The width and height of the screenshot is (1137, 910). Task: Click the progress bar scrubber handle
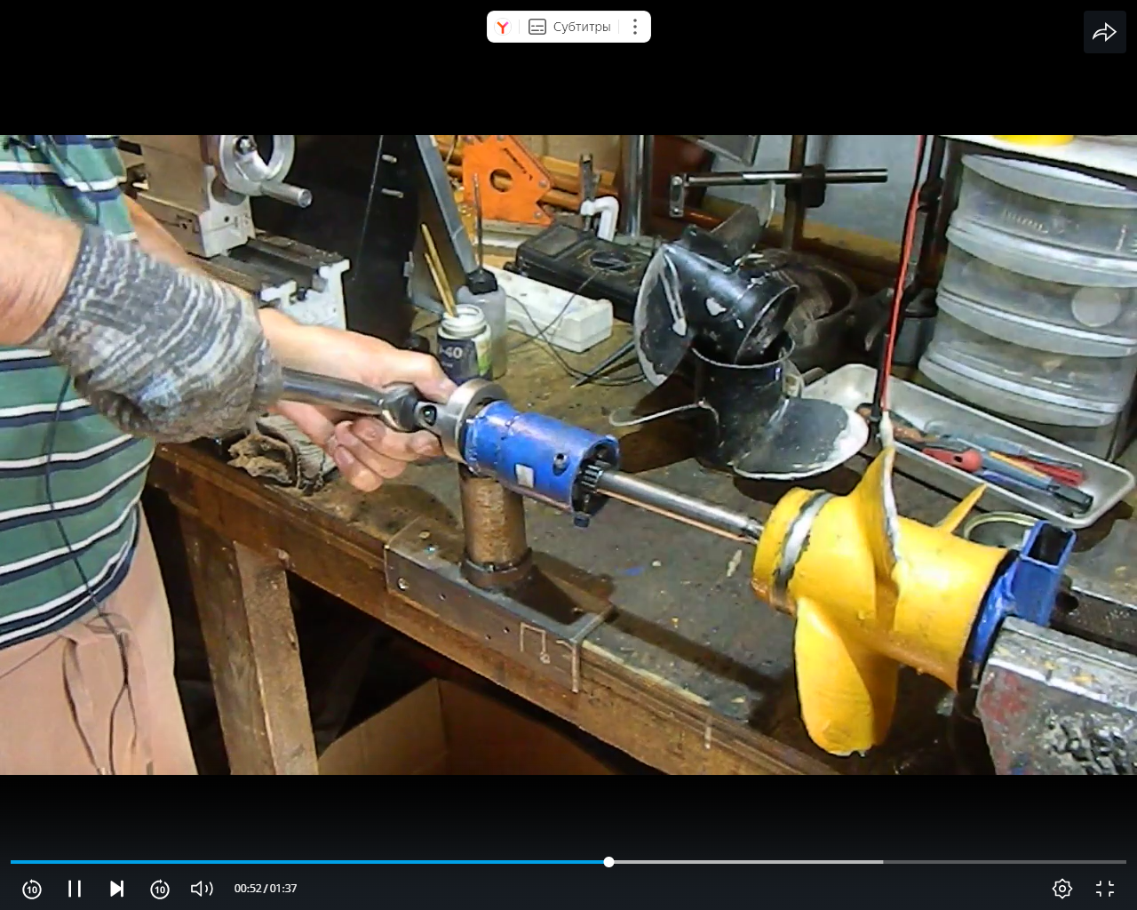click(x=608, y=862)
